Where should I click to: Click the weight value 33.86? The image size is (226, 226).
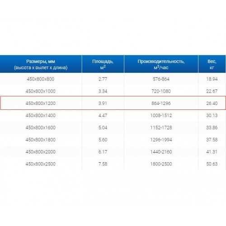(212, 127)
